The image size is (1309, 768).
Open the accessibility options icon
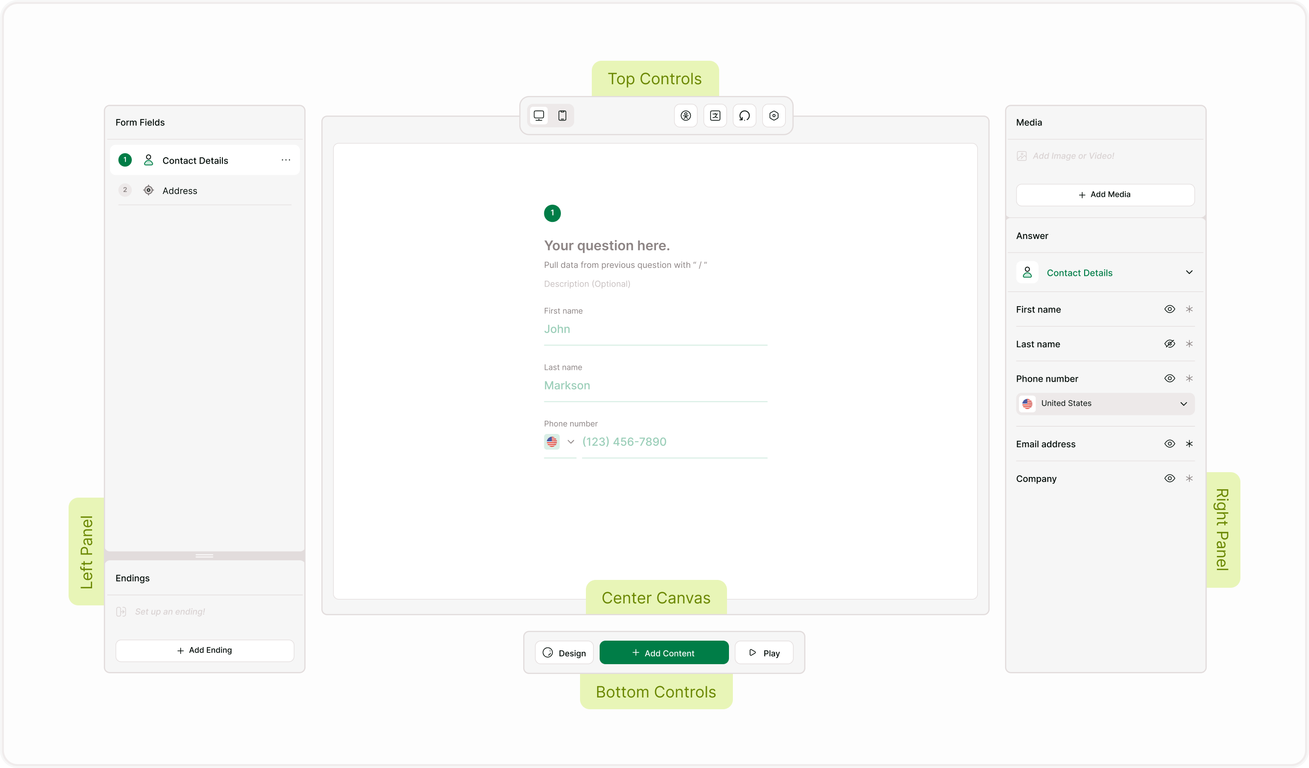[x=686, y=116]
